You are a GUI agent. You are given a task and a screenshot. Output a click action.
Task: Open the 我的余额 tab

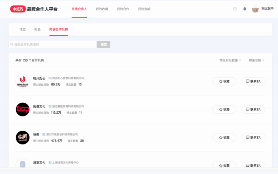[144, 9]
